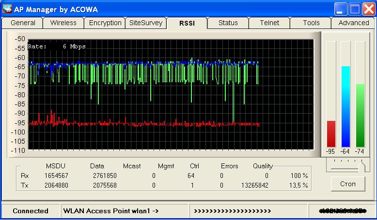The width and height of the screenshot is (377, 220).
Task: Select the RSSI tab
Action: [x=187, y=23]
